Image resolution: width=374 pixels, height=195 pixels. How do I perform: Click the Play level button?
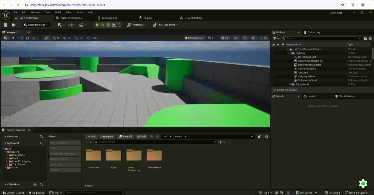tap(97, 25)
